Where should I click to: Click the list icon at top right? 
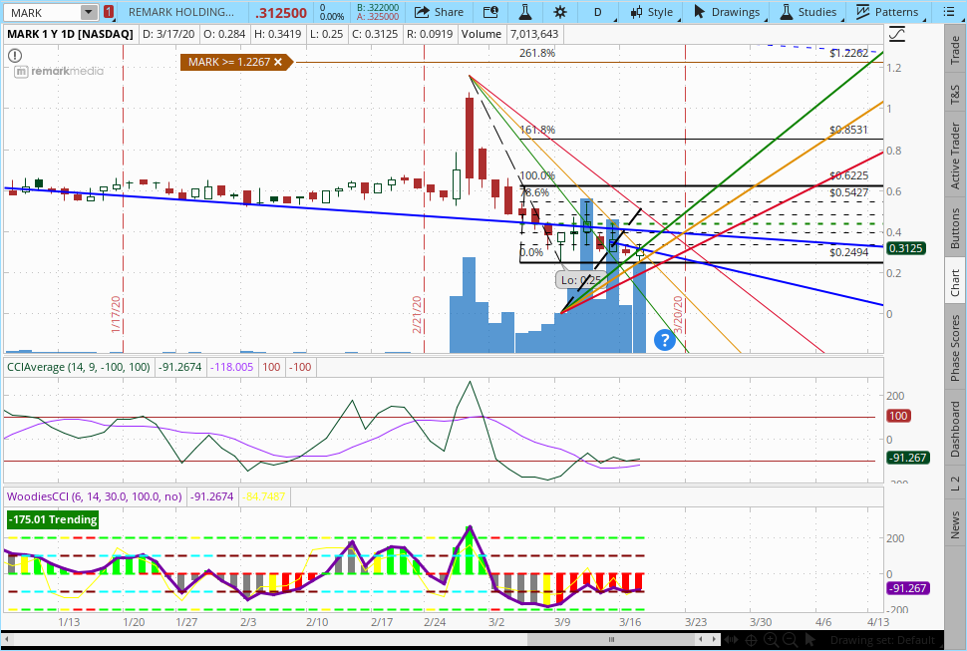tap(954, 12)
